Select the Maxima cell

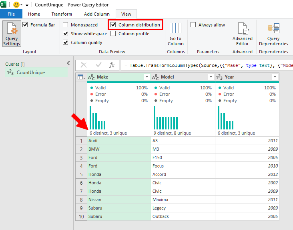(x=183, y=200)
